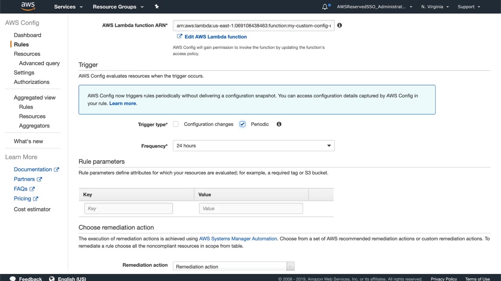501x281 pixels.
Task: Click the AWS logo home icon
Action: 28,6
